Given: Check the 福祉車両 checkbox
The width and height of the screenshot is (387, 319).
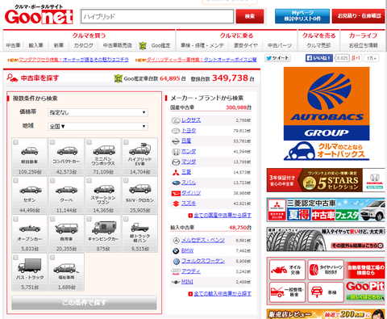Looking at the screenshot, I should click(52, 258).
